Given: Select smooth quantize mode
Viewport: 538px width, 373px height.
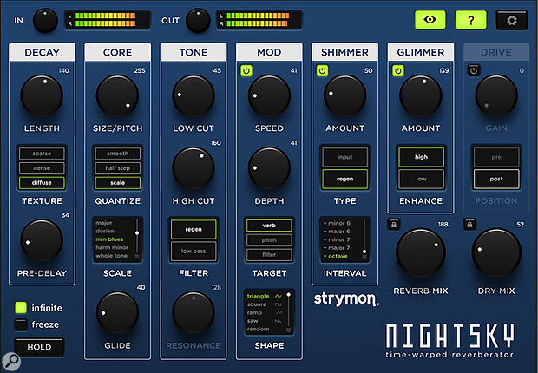Looking at the screenshot, I should click(x=118, y=154).
